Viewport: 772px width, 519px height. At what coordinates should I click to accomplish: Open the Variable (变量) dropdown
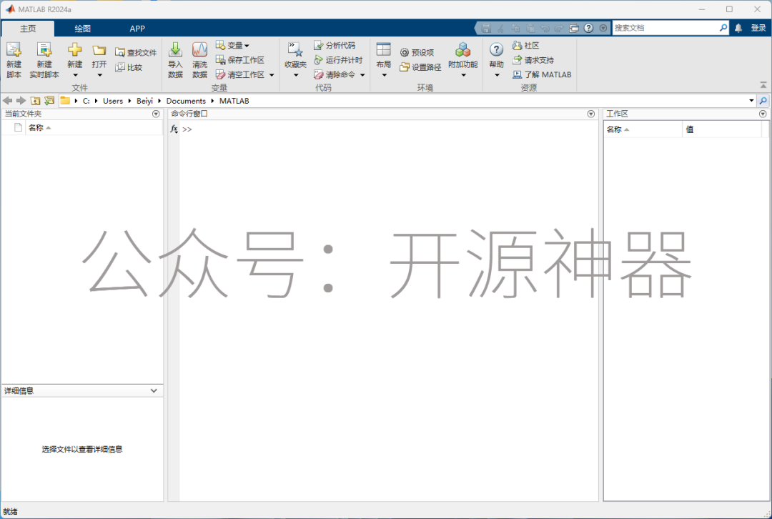[233, 45]
